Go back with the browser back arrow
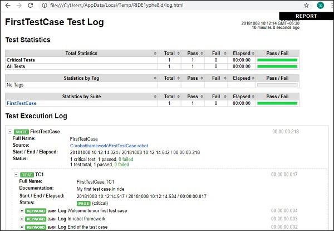The image size is (334, 231). click(8, 6)
